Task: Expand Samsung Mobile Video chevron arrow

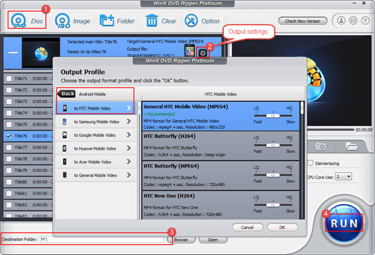Action: tap(129, 122)
